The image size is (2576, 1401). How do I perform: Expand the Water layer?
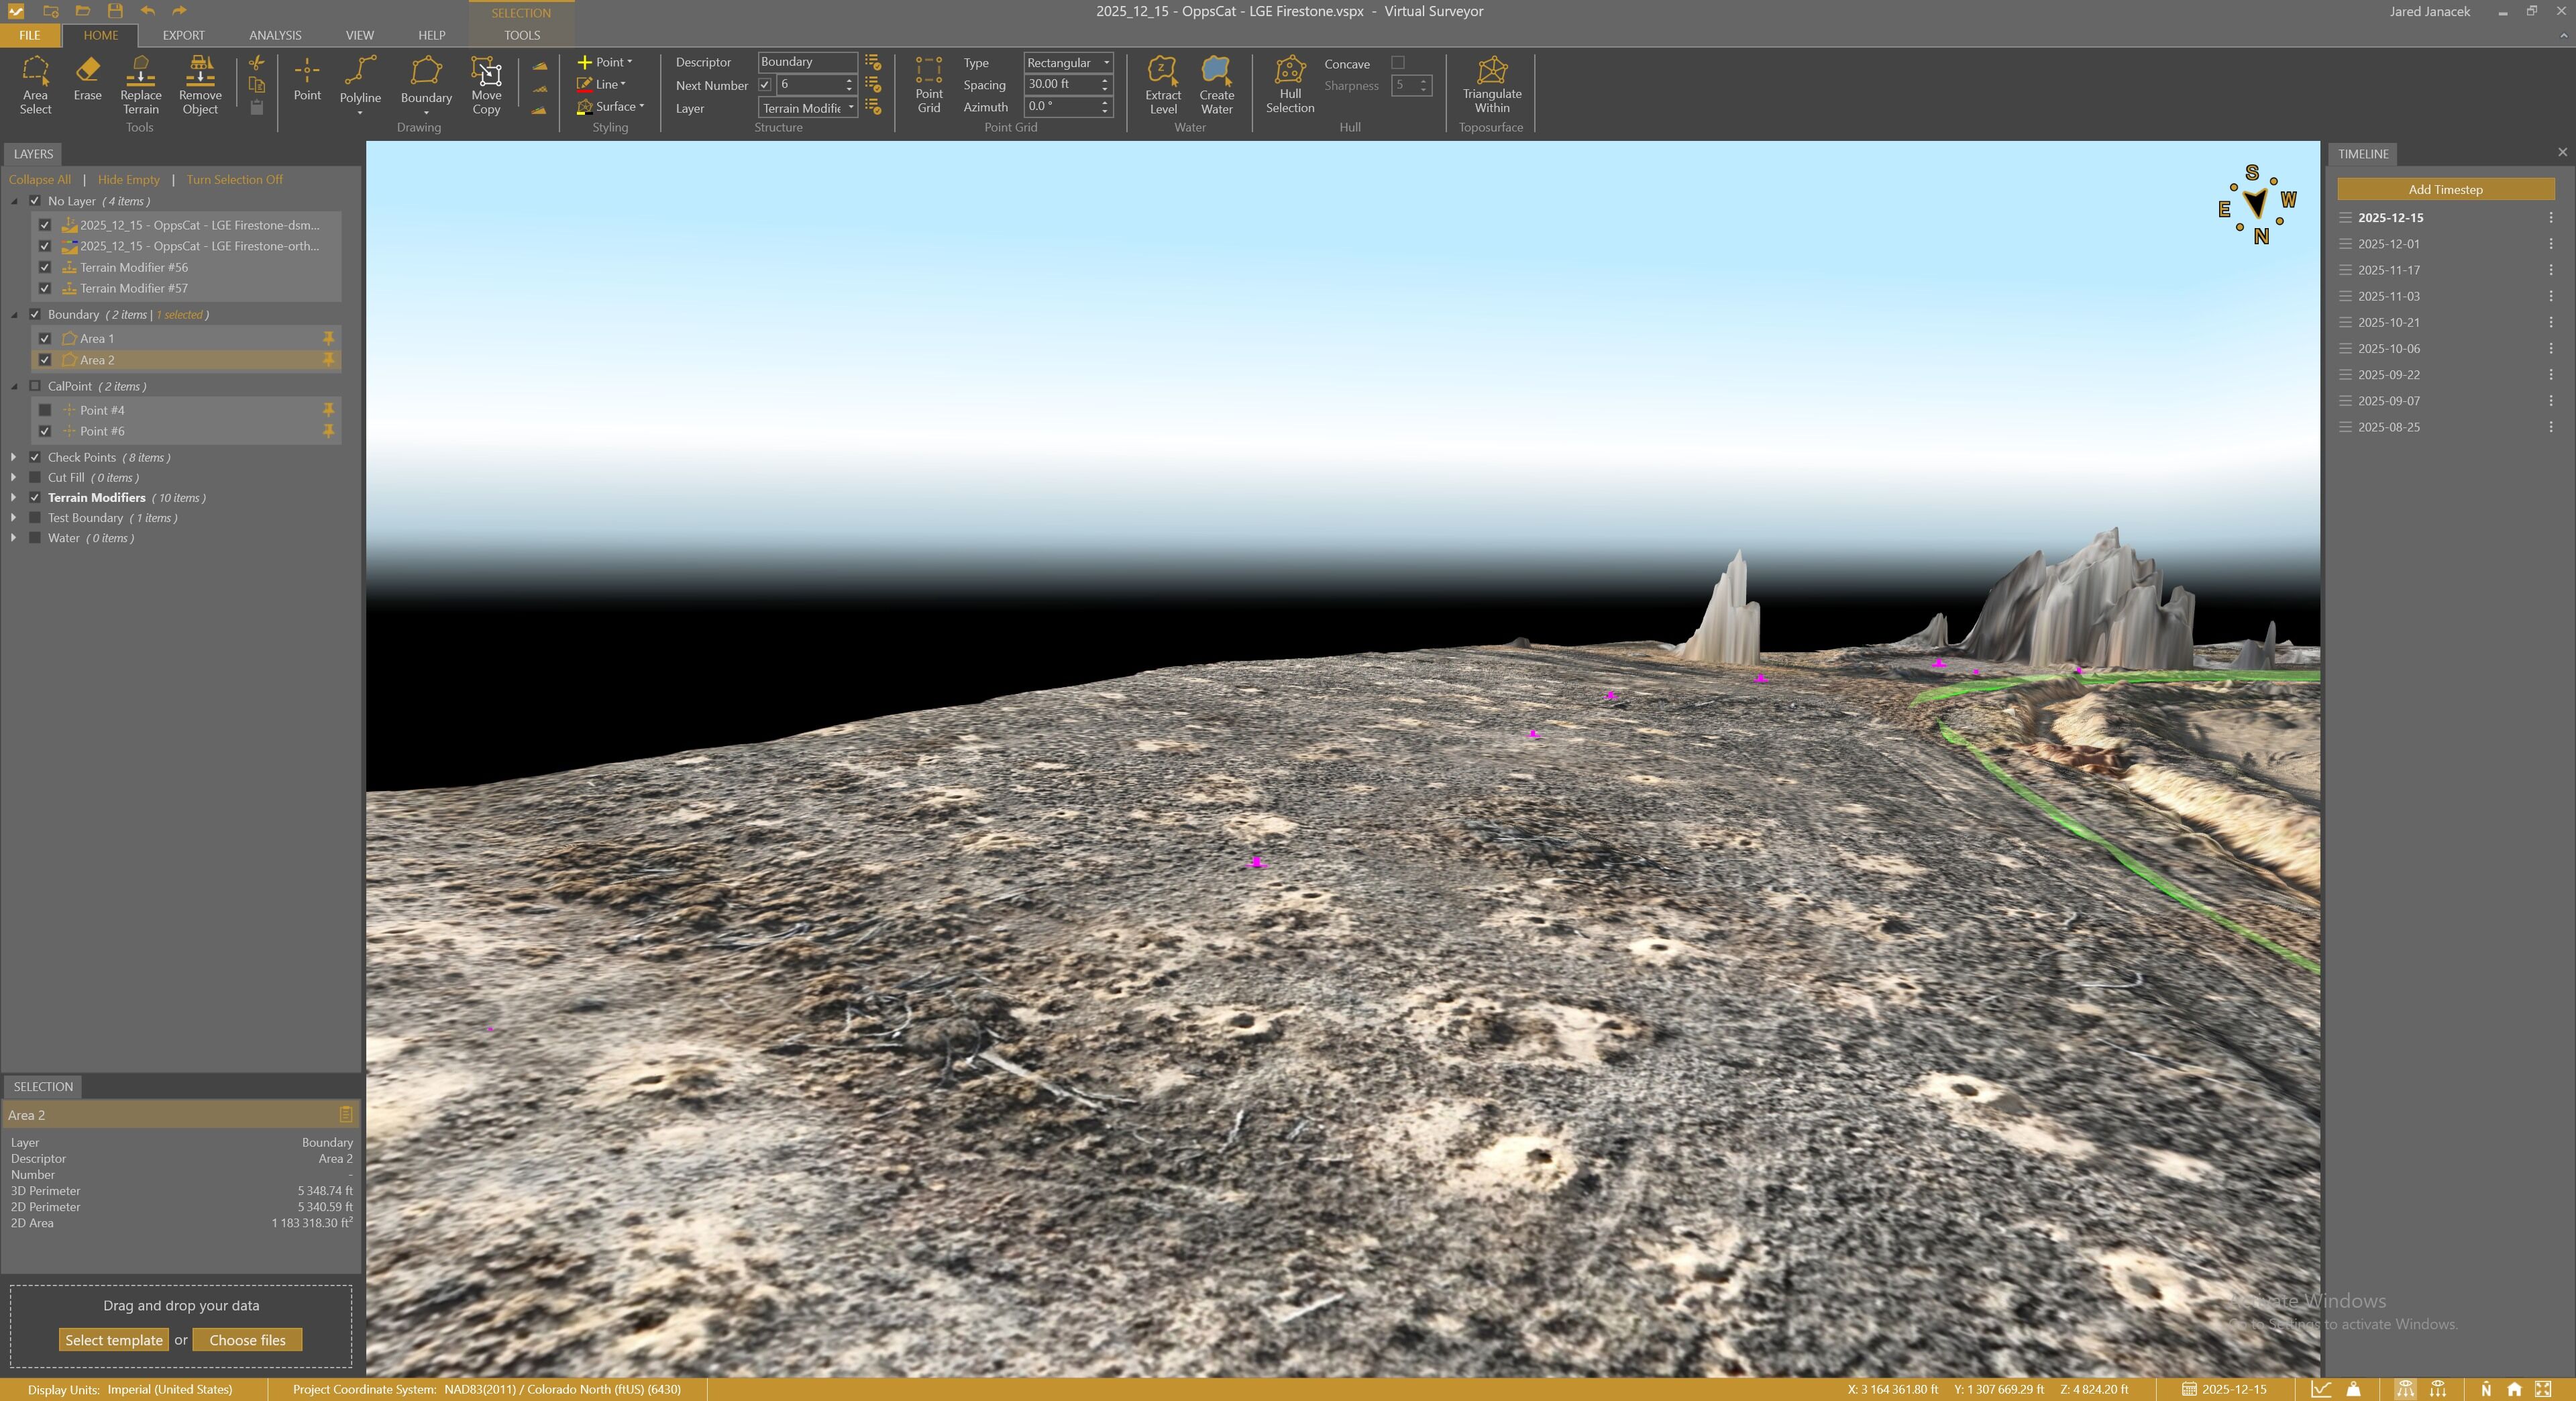[x=13, y=538]
